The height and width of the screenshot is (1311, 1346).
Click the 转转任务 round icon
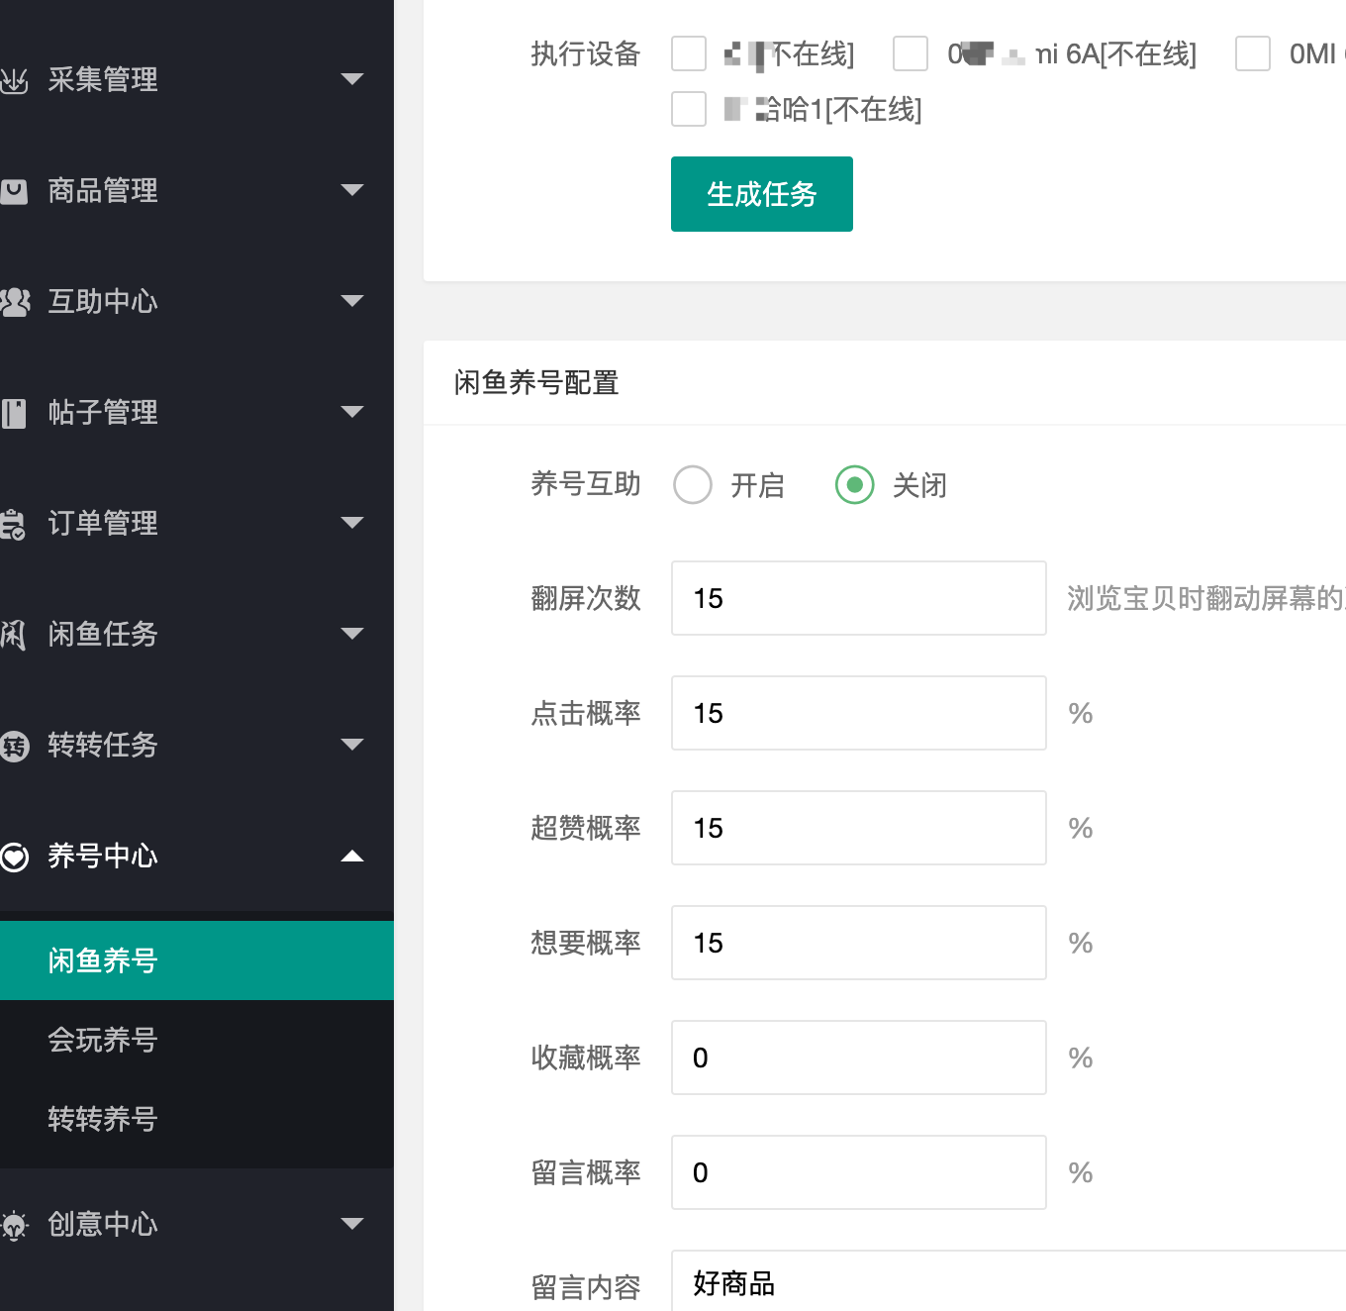14,746
